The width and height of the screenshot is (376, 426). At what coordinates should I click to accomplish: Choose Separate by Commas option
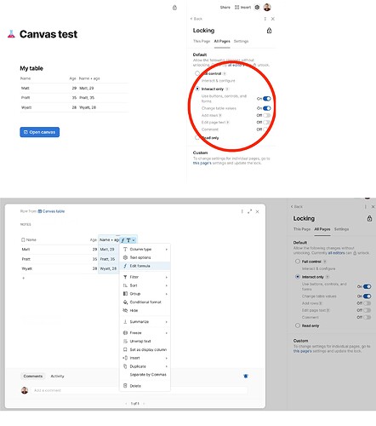point(145,375)
